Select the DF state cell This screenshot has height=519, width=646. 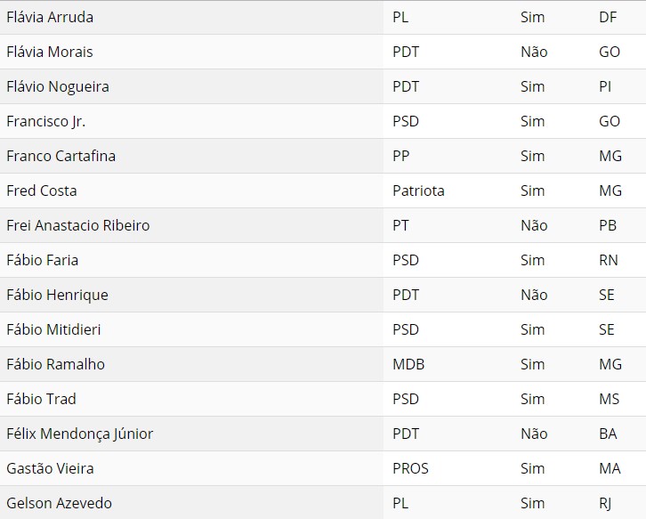coord(609,17)
